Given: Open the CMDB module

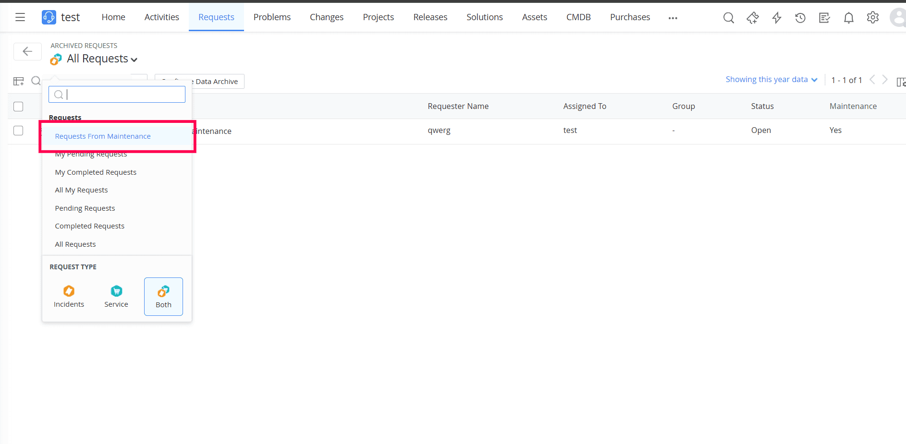Looking at the screenshot, I should [578, 17].
